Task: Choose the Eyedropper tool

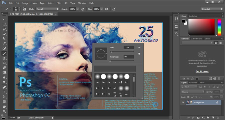Action: 4,43
